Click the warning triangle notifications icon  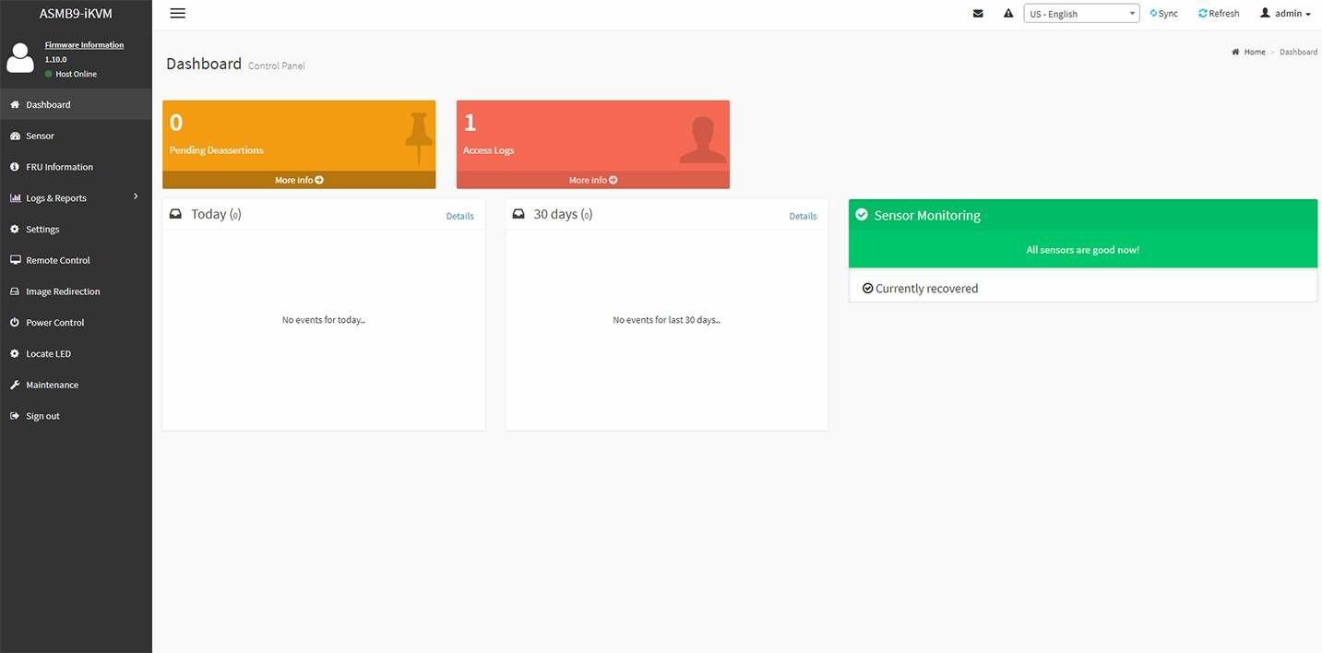tap(1008, 14)
